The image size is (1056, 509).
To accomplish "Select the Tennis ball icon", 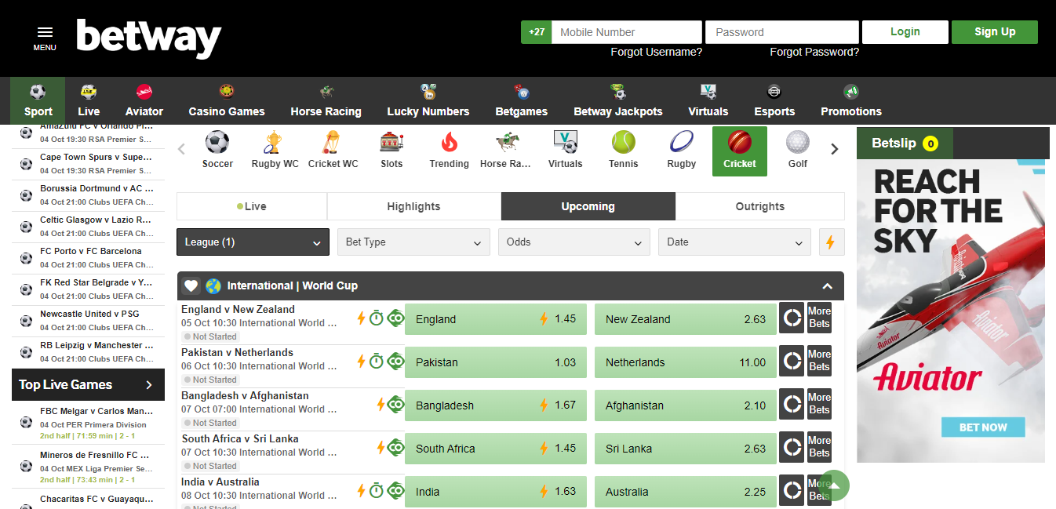I will tap(624, 143).
